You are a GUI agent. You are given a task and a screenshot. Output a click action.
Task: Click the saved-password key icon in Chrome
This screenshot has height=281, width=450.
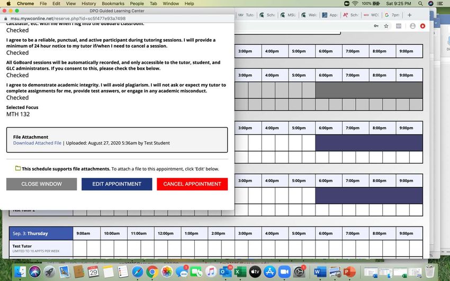(x=376, y=26)
